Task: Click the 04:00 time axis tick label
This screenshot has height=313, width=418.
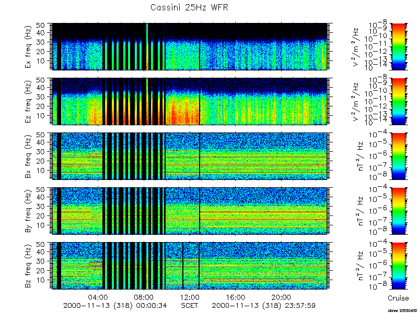Action: pyautogui.click(x=99, y=297)
